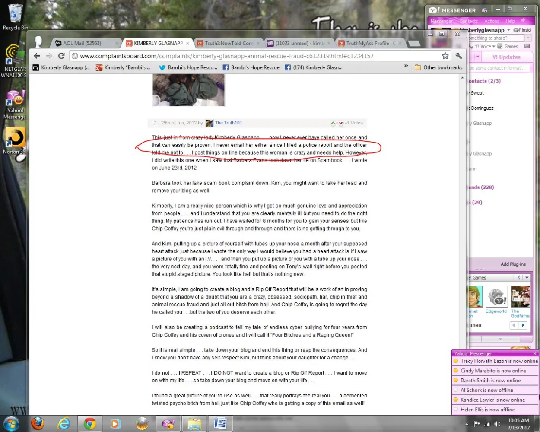Click the volume speaker tray icon
540x432 pixels.
pyautogui.click(x=497, y=424)
